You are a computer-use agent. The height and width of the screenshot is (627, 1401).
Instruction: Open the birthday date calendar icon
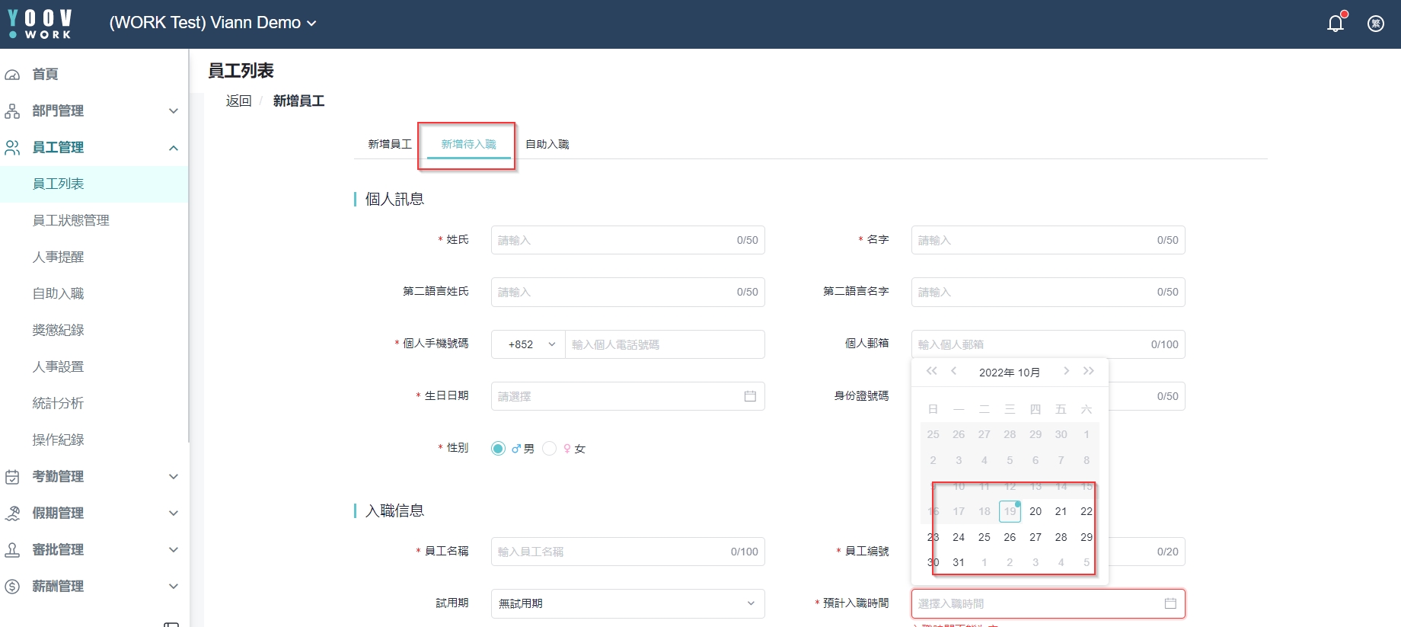click(x=750, y=396)
